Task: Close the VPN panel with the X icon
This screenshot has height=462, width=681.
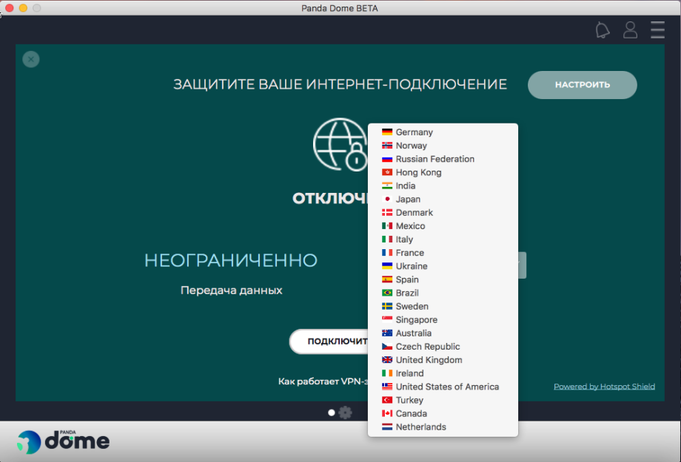Action: point(31,59)
